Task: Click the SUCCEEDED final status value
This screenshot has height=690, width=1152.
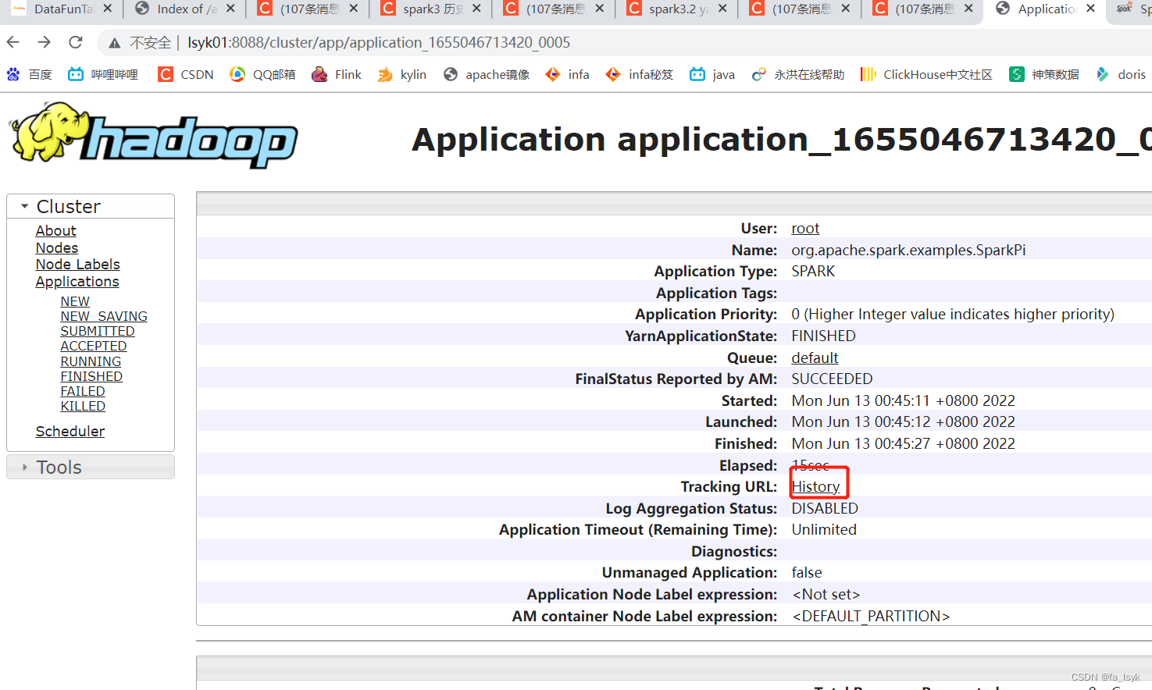Action: click(832, 379)
